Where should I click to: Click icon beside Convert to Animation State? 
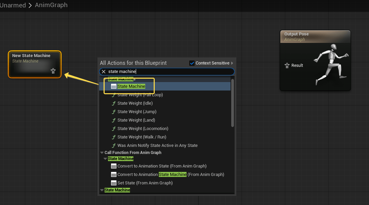click(x=114, y=166)
